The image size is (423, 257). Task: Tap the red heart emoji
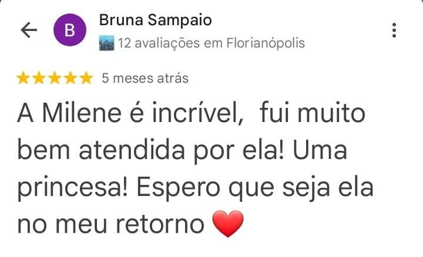click(x=228, y=224)
